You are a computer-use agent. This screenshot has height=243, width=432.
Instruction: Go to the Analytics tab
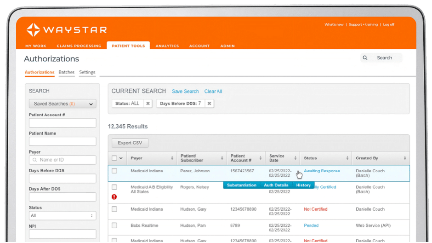tap(167, 46)
